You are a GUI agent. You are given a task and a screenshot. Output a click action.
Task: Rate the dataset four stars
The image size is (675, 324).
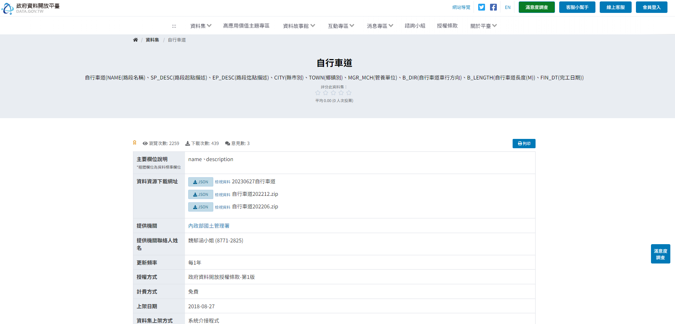tap(341, 93)
